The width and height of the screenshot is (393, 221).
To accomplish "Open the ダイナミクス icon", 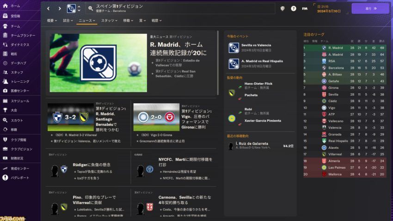I will point(5,44).
